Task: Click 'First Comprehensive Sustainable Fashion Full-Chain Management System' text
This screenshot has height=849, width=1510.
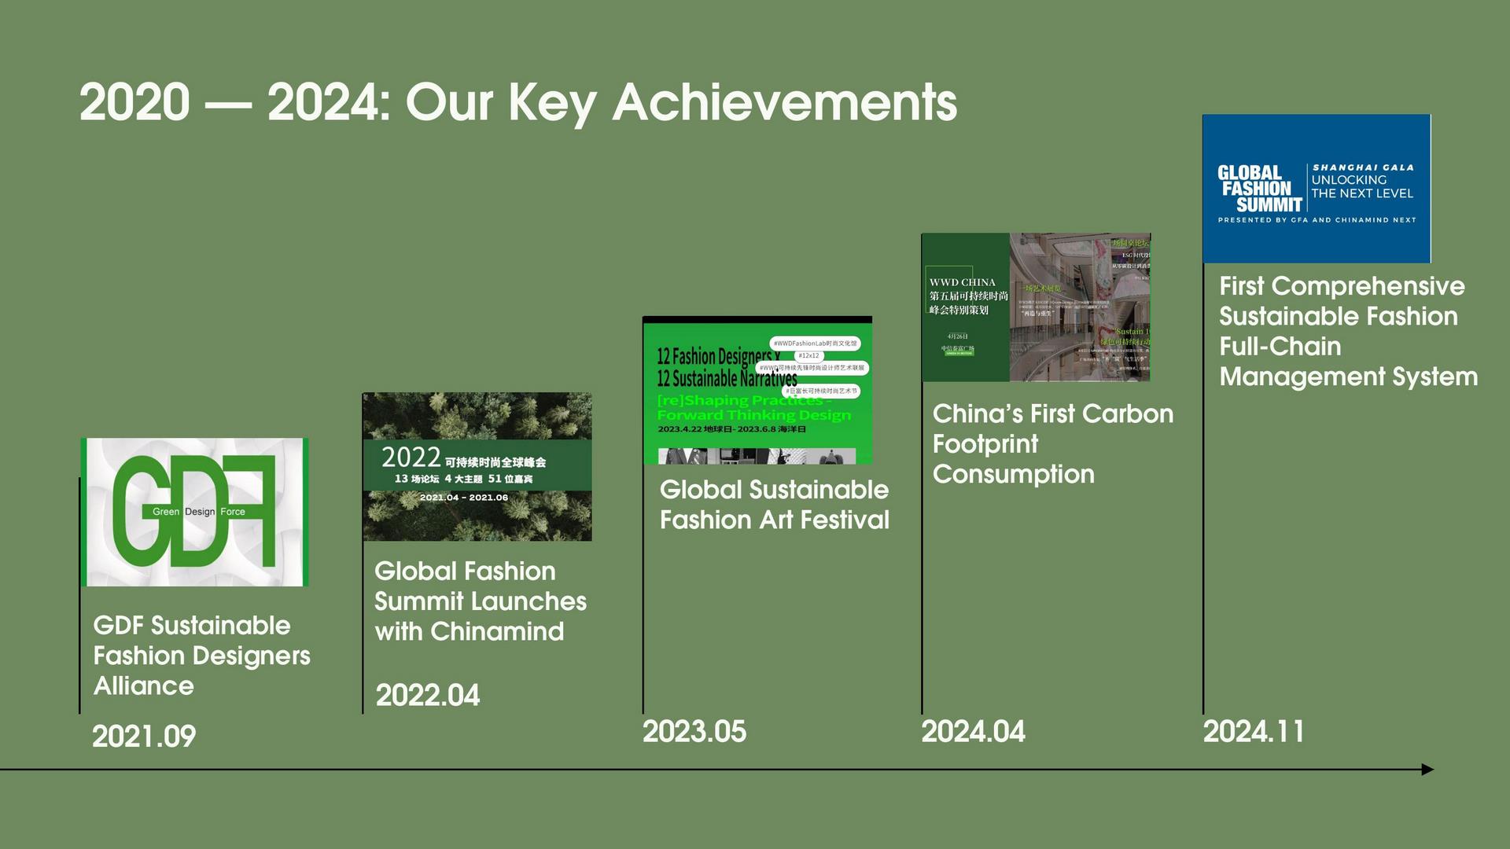Action: point(1348,331)
